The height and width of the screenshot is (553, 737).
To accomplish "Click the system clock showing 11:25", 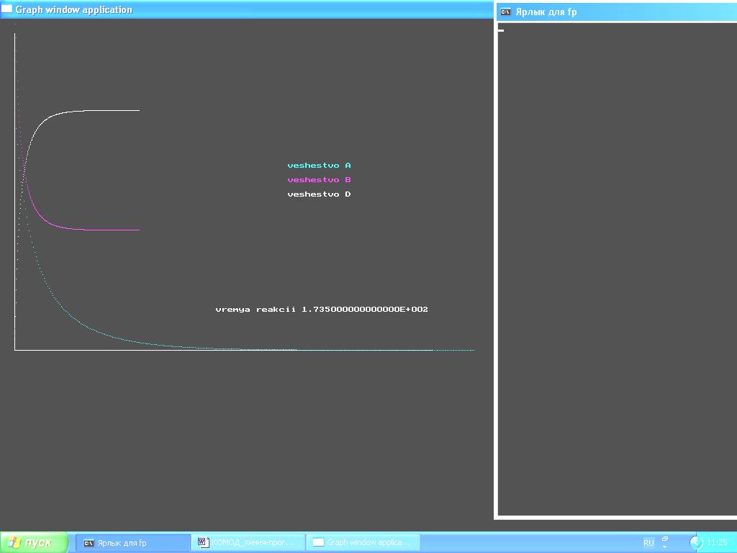I will click(717, 543).
